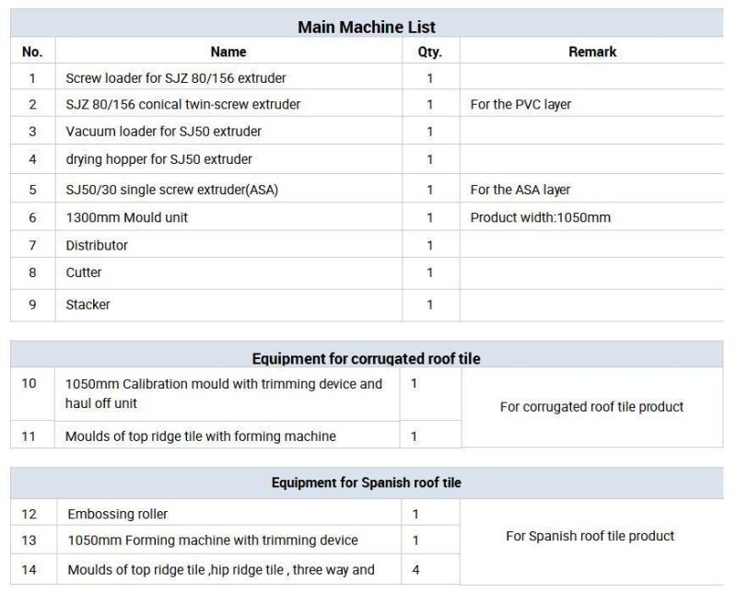Select Equipment for corrugated roof tile header
Screen dimensions: 737x593
point(367,358)
